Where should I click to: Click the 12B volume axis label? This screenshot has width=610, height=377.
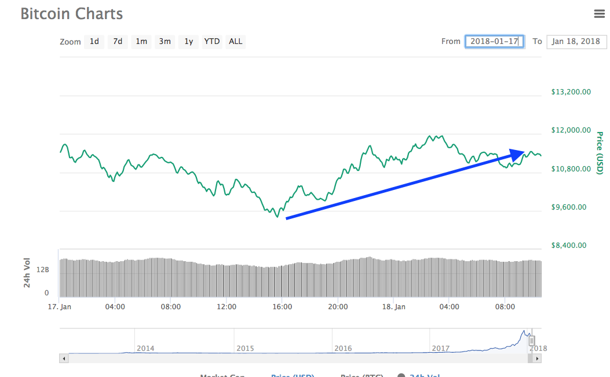pyautogui.click(x=42, y=270)
